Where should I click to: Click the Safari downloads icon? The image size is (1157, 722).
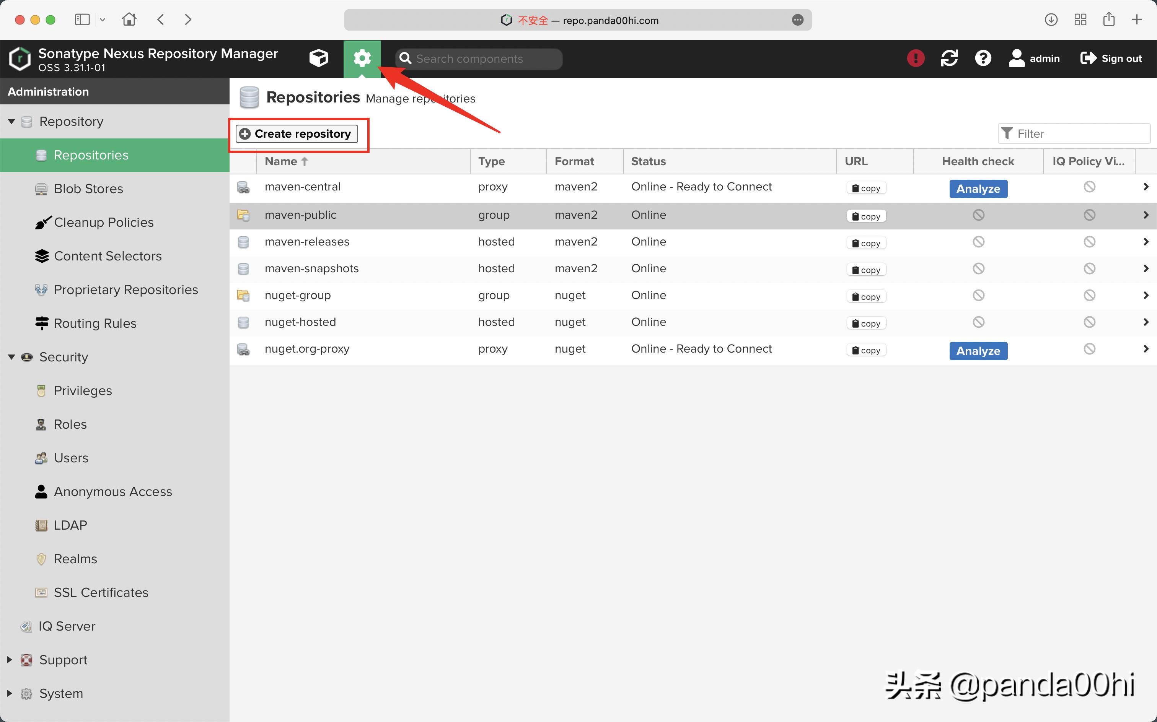1051,20
